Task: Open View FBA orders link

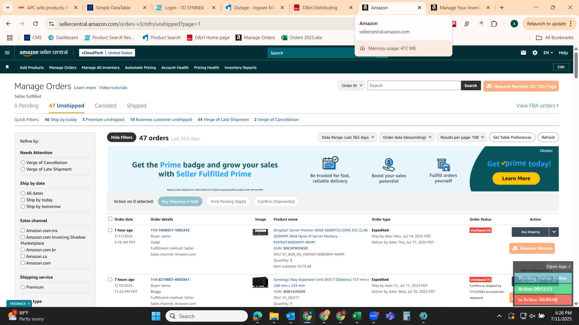Action: point(537,106)
